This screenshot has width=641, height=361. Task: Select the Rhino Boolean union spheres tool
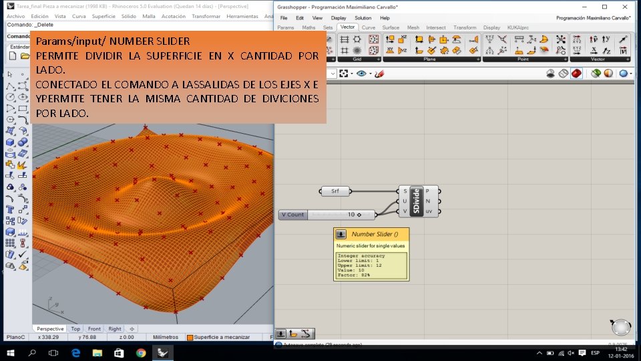(x=23, y=142)
